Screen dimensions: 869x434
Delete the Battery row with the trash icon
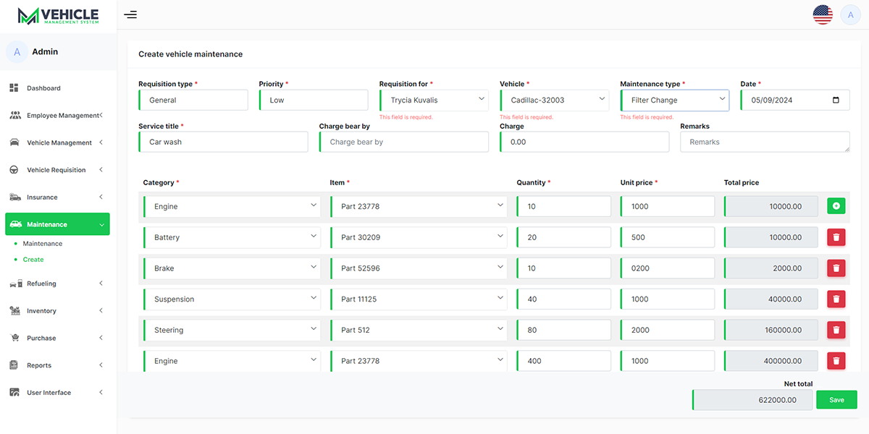point(836,237)
